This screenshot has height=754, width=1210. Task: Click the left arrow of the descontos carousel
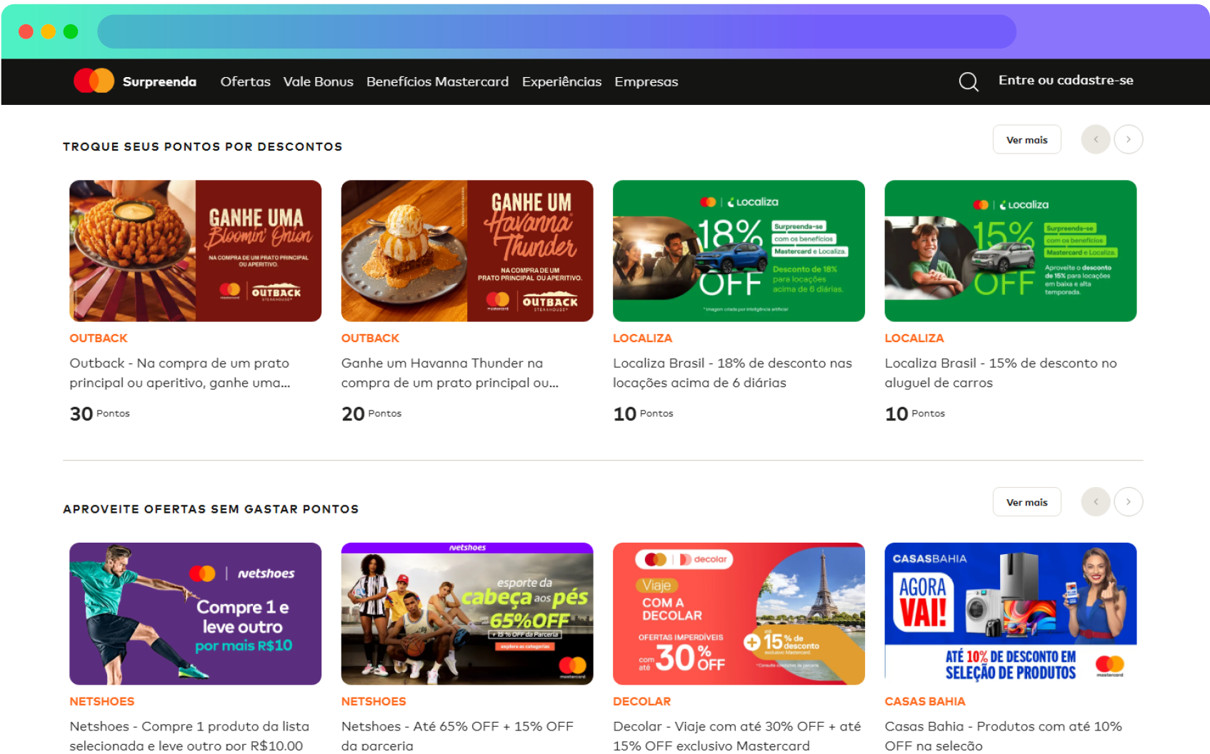pos(1095,139)
